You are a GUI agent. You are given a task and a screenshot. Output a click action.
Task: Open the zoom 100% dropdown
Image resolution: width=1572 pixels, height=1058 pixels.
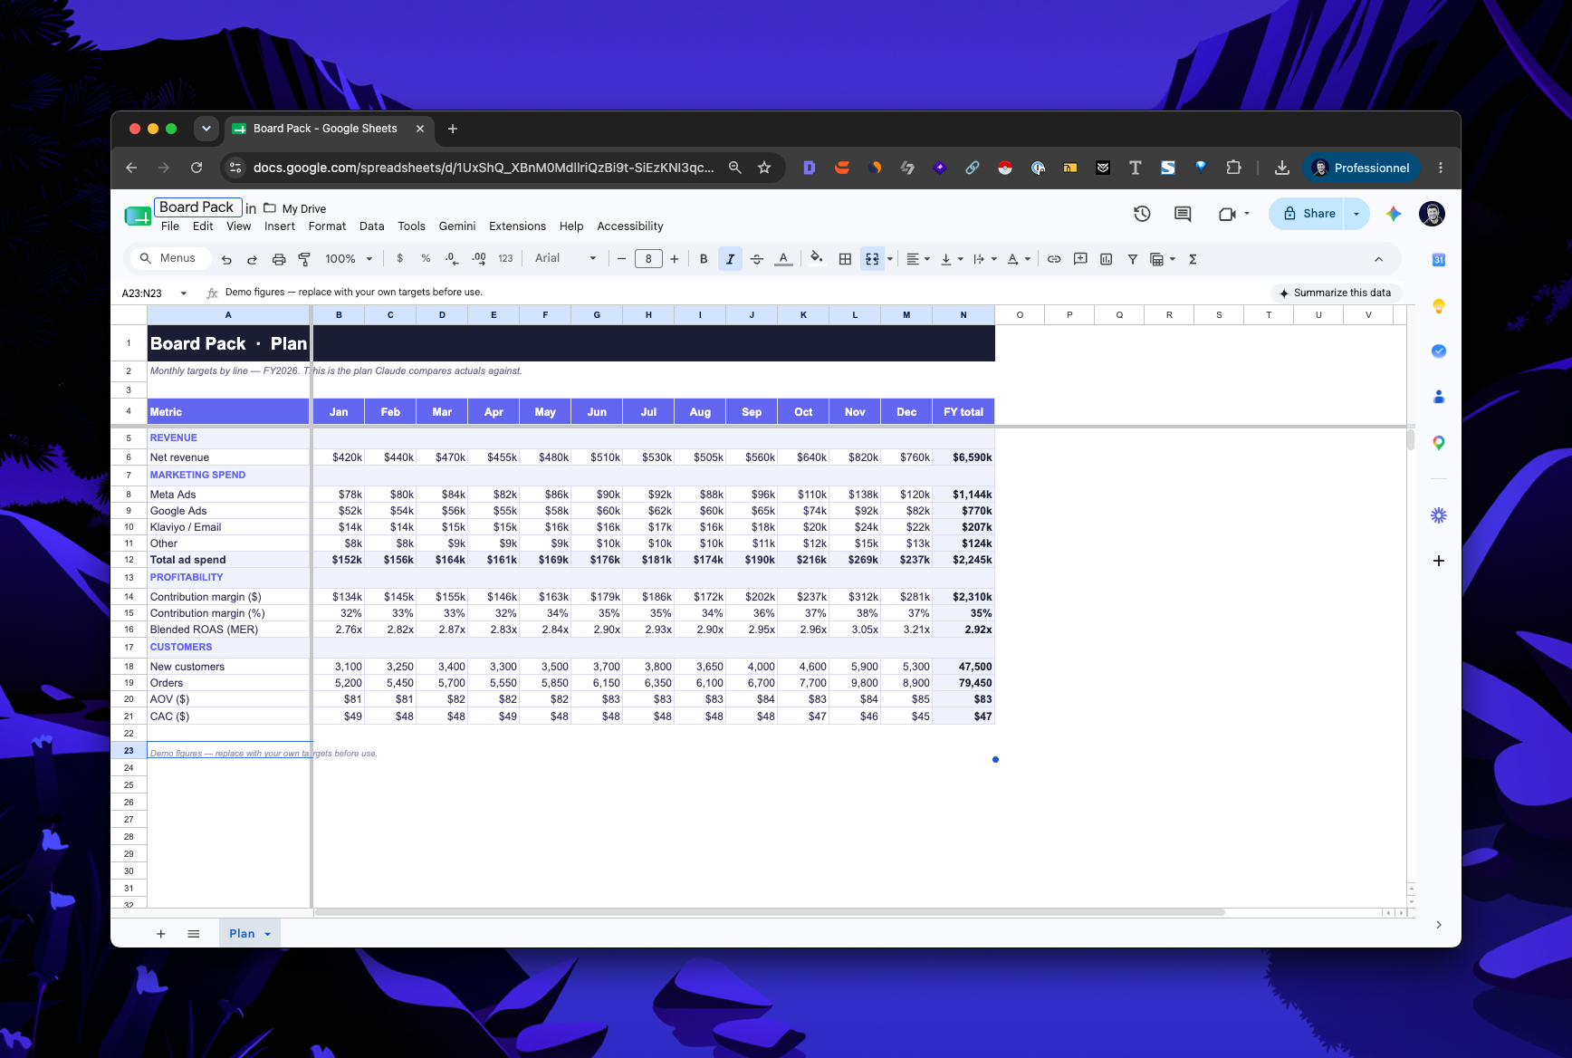point(349,259)
